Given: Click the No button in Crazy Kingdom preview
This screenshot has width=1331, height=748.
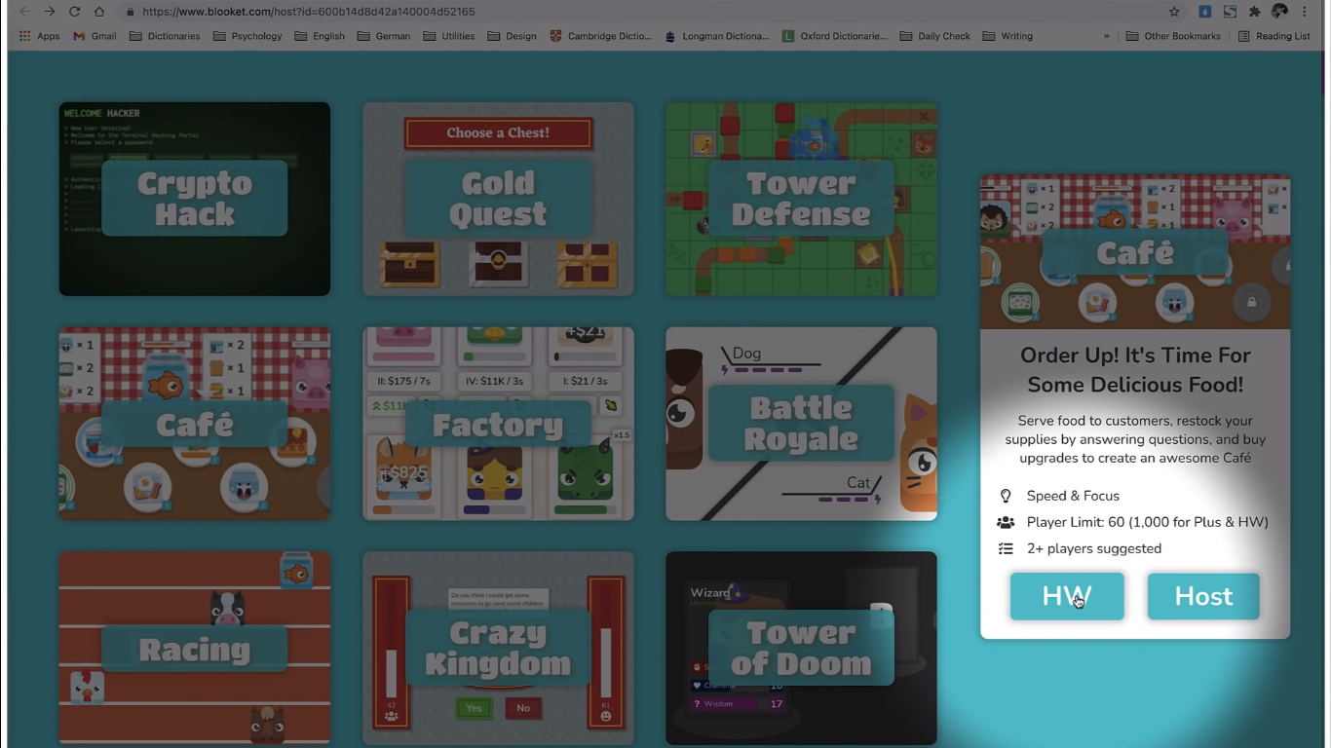Looking at the screenshot, I should [x=523, y=708].
